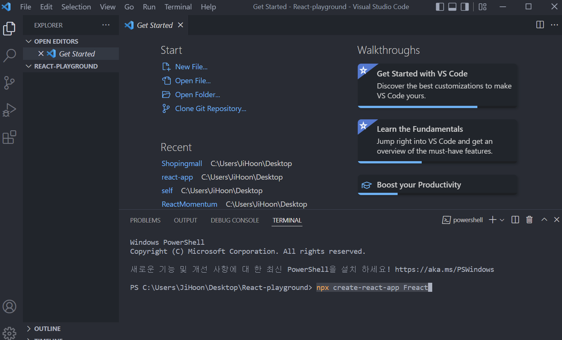Viewport: 562px width, 340px height.
Task: Close the Get Started editor tab
Action: coord(181,25)
